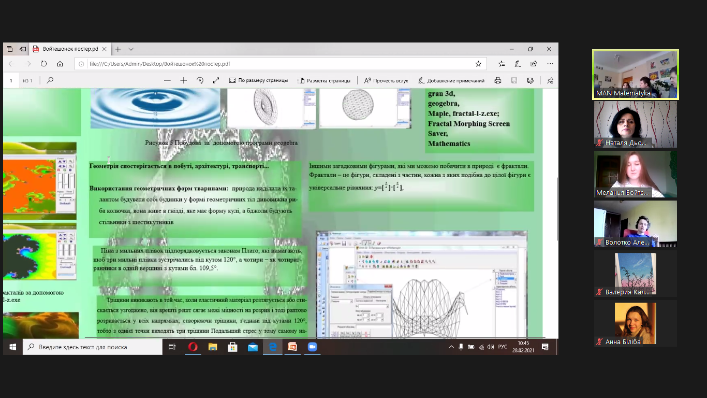
Task: Print the PDF document
Action: tap(498, 80)
